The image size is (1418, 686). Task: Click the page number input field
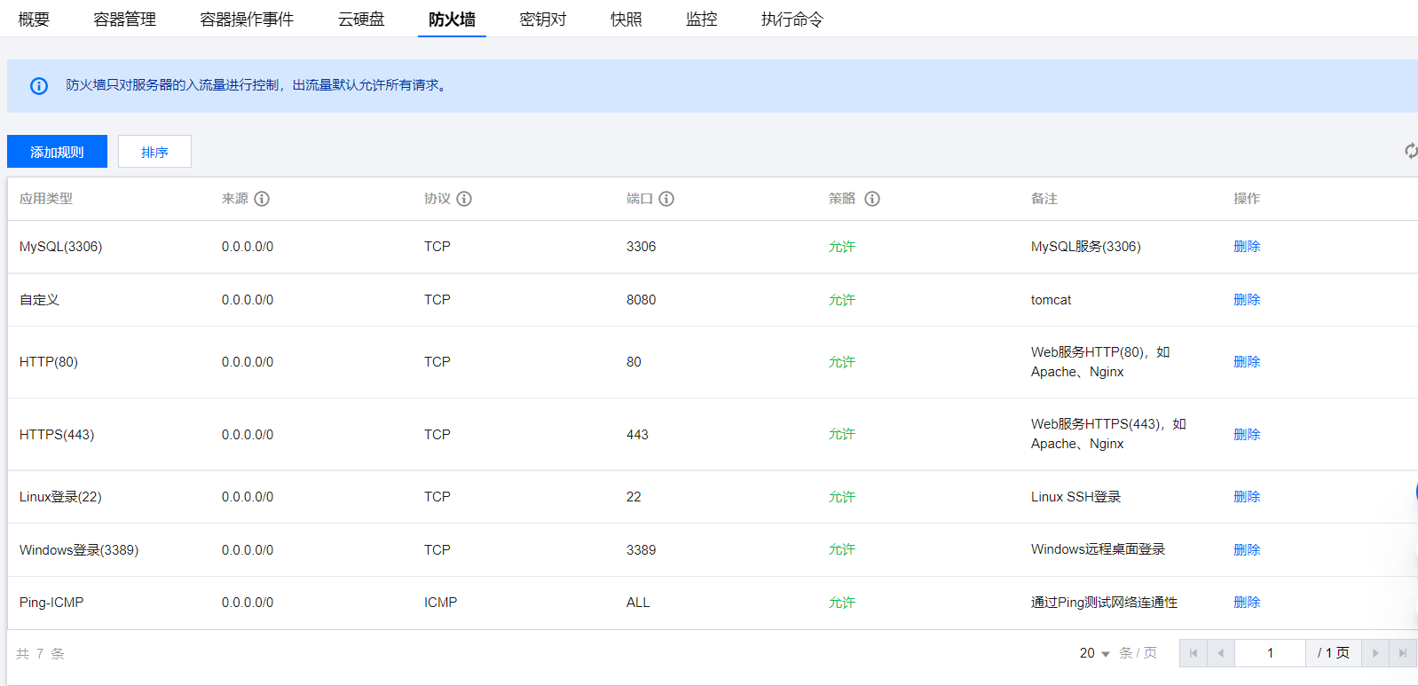pyautogui.click(x=1270, y=653)
